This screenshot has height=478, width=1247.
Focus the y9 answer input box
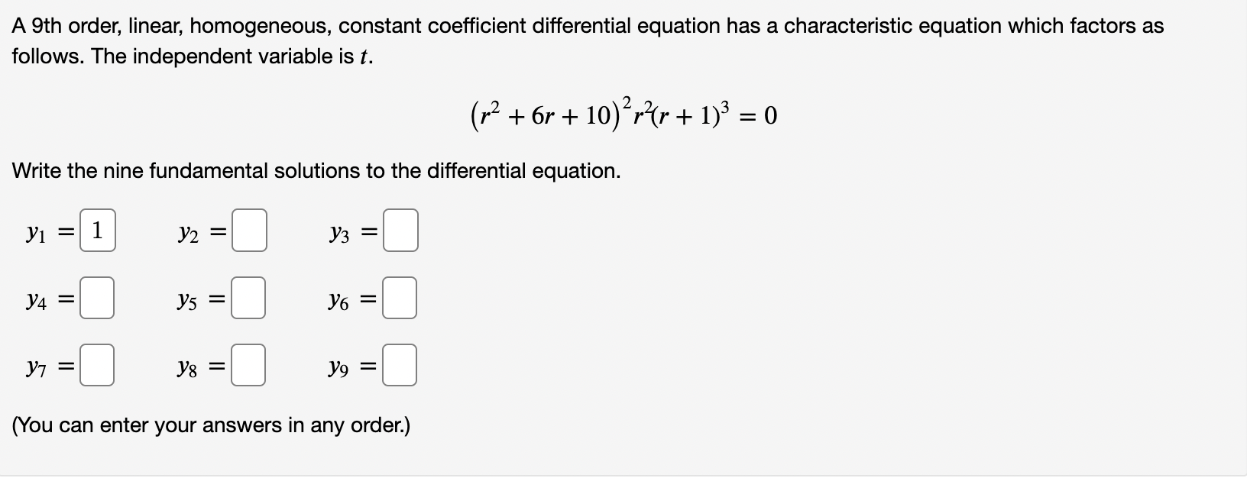coord(400,365)
